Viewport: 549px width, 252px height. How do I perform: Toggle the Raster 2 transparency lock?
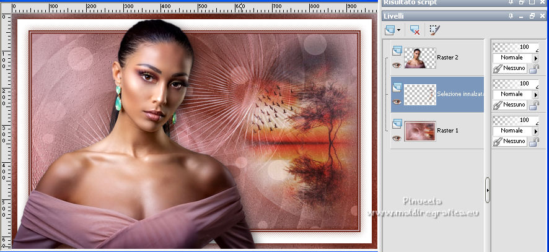click(x=534, y=69)
